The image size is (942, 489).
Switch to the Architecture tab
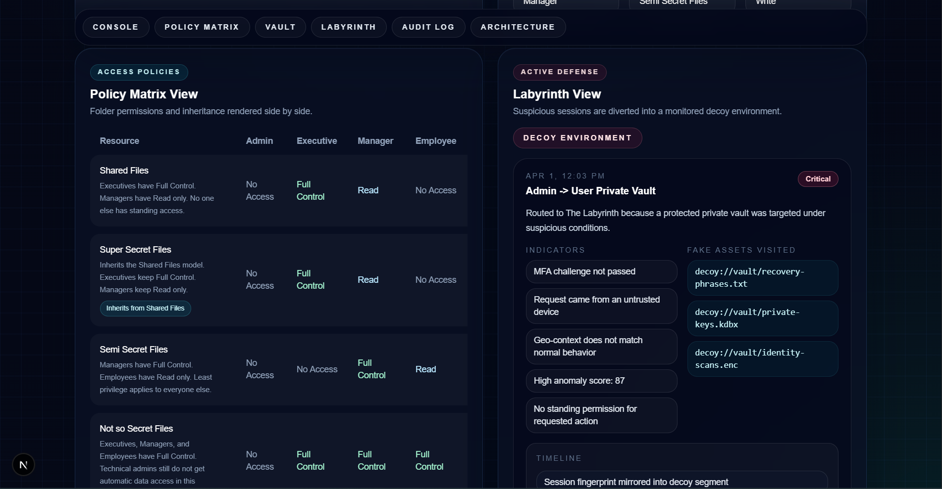[518, 27]
